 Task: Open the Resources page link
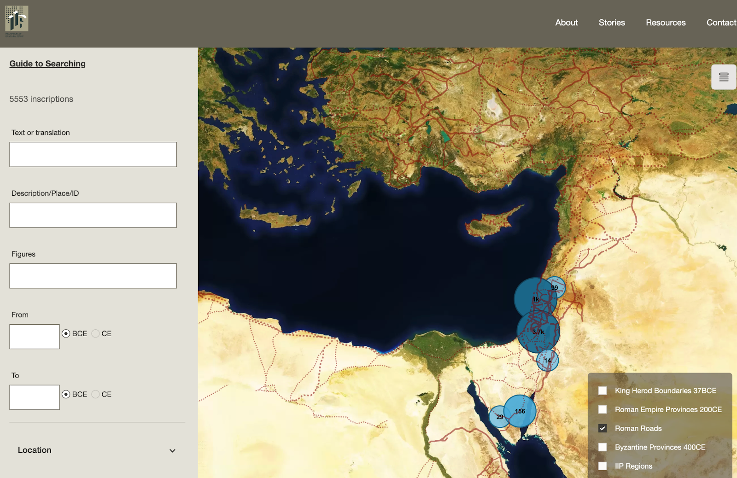coord(665,23)
